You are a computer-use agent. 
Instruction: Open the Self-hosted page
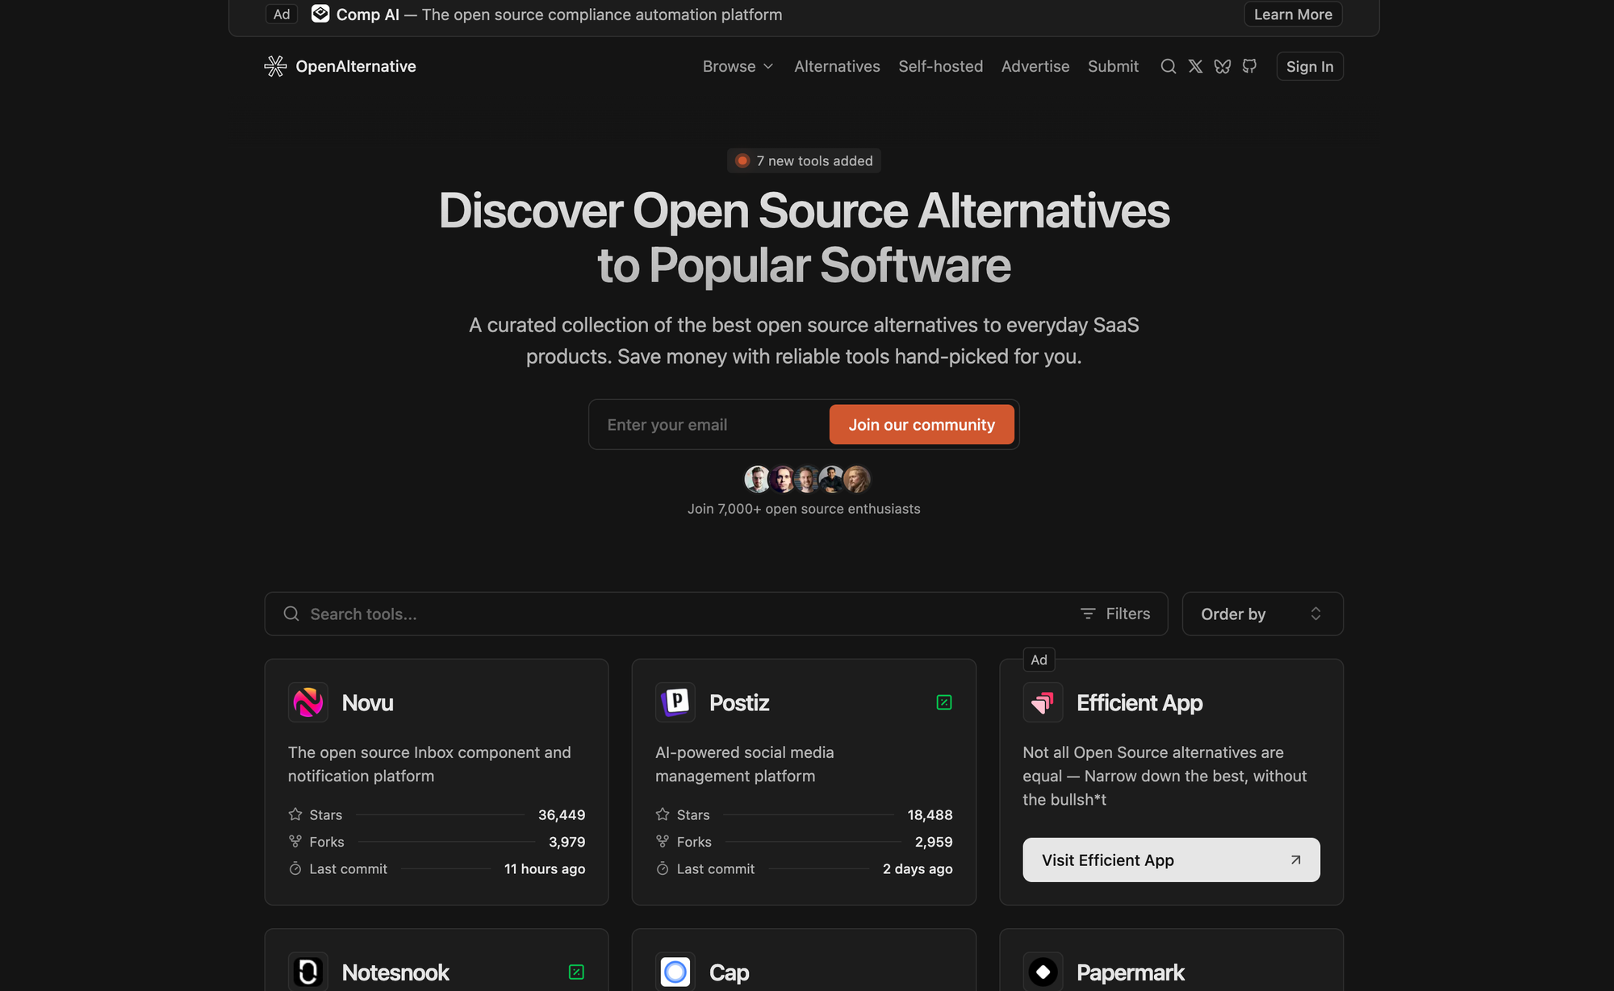click(940, 66)
